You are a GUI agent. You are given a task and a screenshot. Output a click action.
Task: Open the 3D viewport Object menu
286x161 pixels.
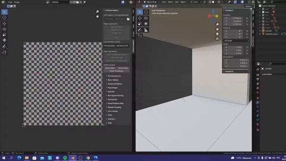pos(183,2)
